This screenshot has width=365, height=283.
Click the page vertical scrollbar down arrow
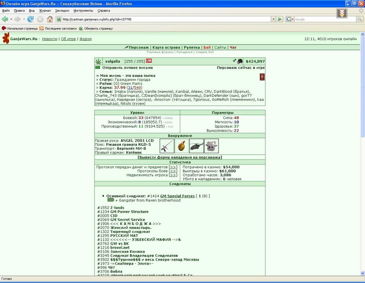[x=363, y=273]
